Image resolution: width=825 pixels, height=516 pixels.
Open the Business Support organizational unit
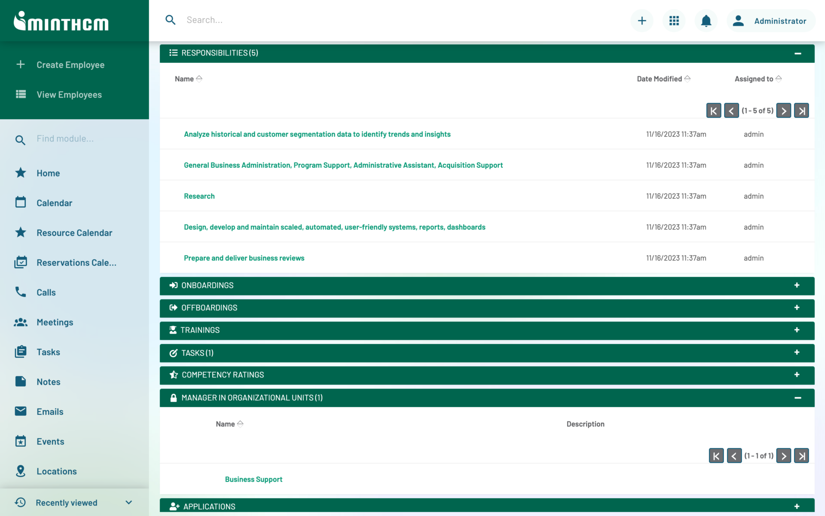click(x=254, y=479)
